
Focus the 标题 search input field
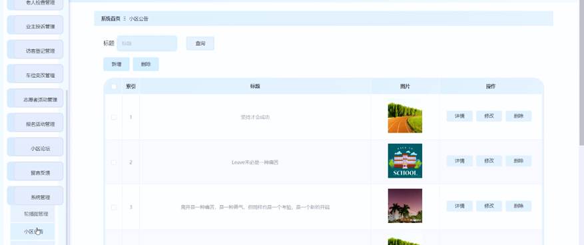147,43
